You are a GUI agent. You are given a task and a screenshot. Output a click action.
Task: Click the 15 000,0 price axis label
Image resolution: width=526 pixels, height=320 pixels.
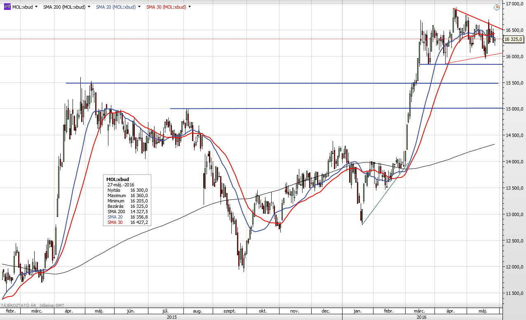pos(514,109)
